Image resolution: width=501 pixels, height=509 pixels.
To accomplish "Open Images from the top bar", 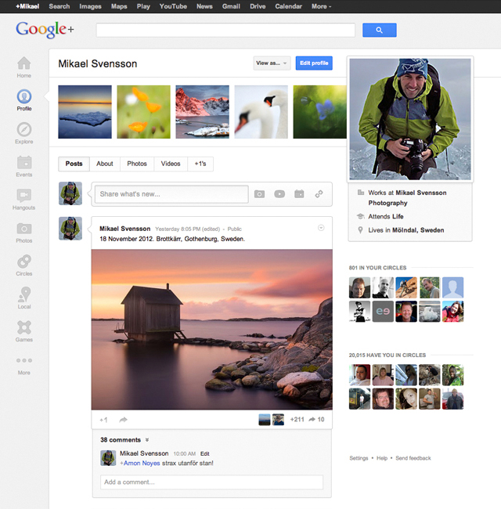I will coord(90,6).
